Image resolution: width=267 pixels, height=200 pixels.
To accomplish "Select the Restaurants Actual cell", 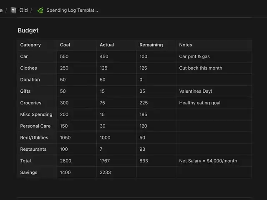I will tap(101, 149).
